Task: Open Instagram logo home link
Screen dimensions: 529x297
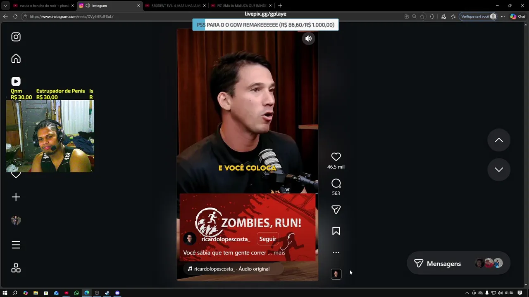Action: click(x=16, y=37)
